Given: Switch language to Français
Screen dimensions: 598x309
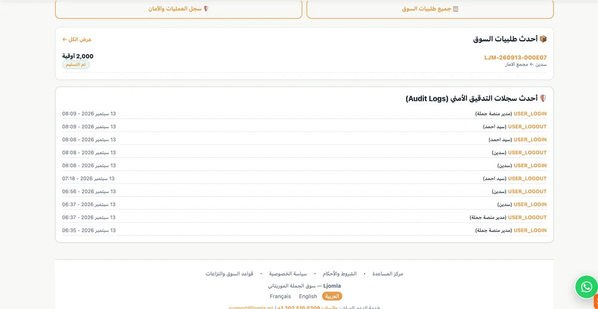Looking at the screenshot, I should (280, 296).
